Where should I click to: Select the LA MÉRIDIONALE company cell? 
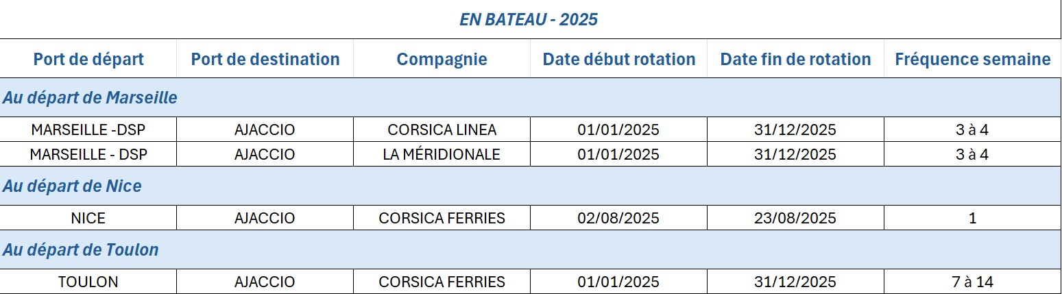coord(442,154)
